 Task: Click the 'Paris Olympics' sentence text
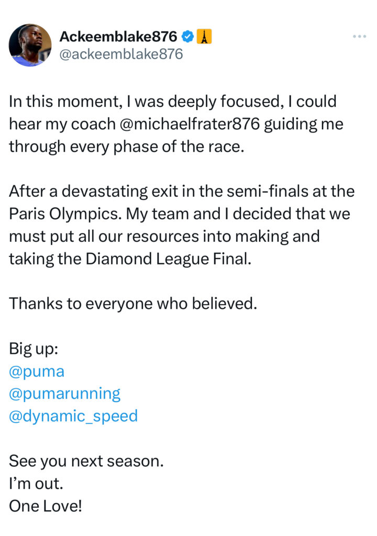coord(65,214)
